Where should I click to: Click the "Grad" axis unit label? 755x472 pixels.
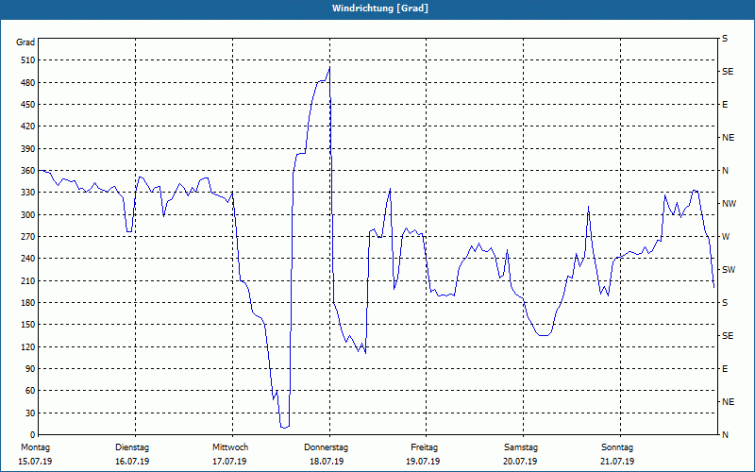pyautogui.click(x=25, y=42)
